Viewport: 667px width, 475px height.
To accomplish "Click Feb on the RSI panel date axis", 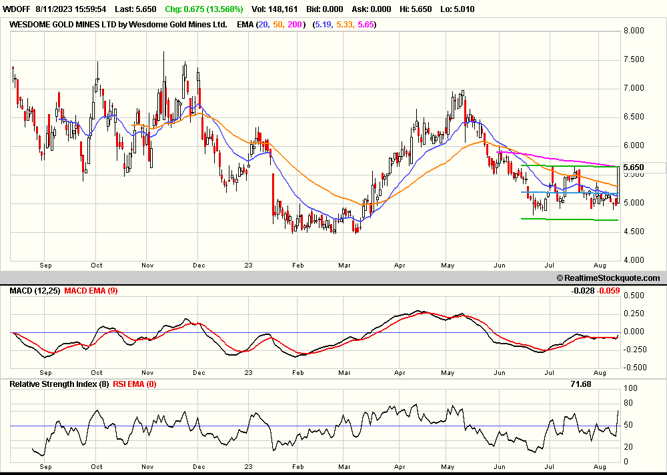I will [297, 467].
